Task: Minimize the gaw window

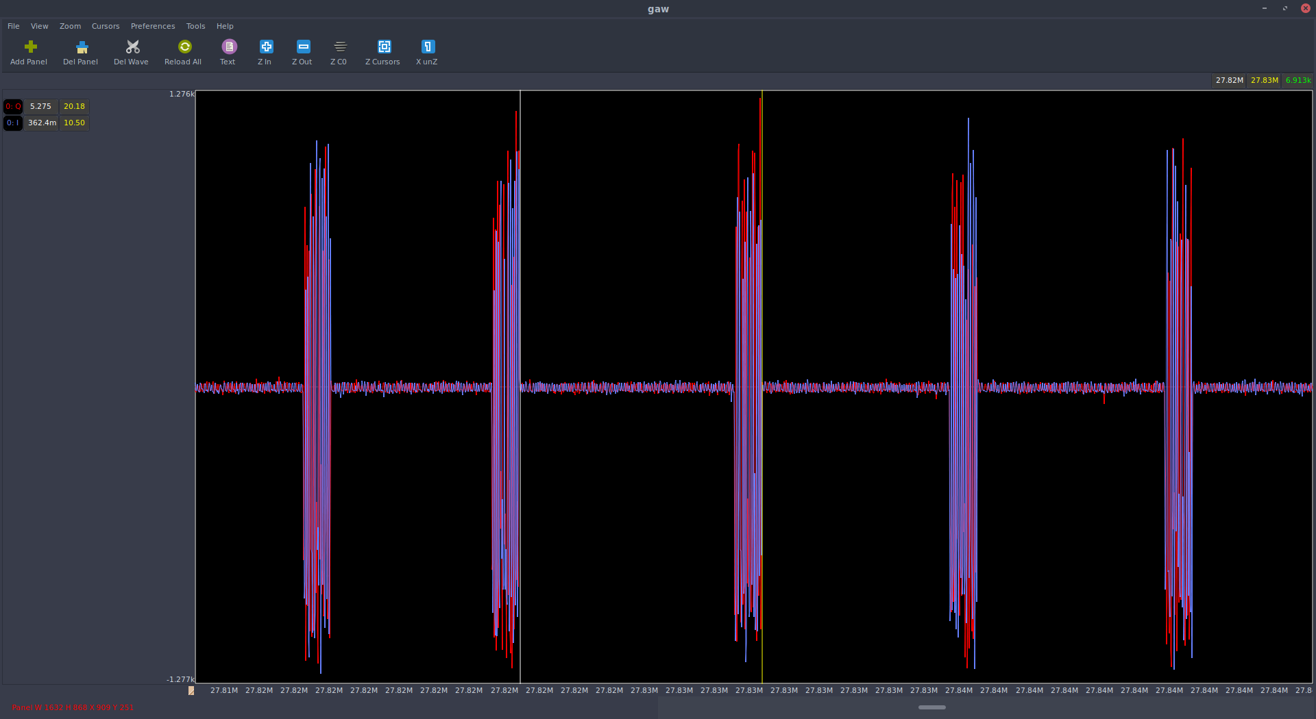Action: pyautogui.click(x=1265, y=8)
